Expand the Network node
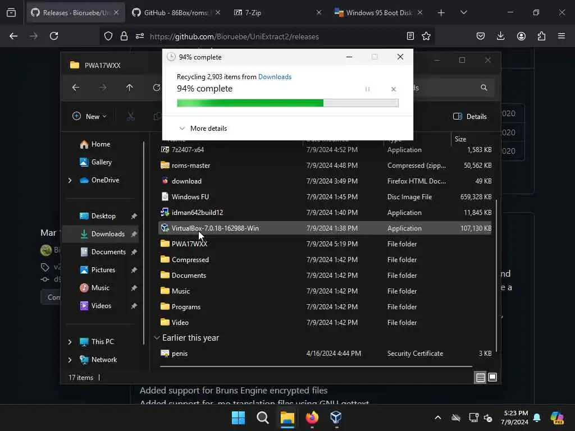The width and height of the screenshot is (575, 431). click(70, 360)
